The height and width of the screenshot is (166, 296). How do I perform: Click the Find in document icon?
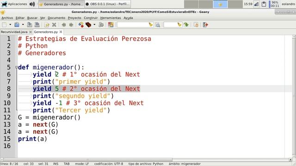click(158, 24)
